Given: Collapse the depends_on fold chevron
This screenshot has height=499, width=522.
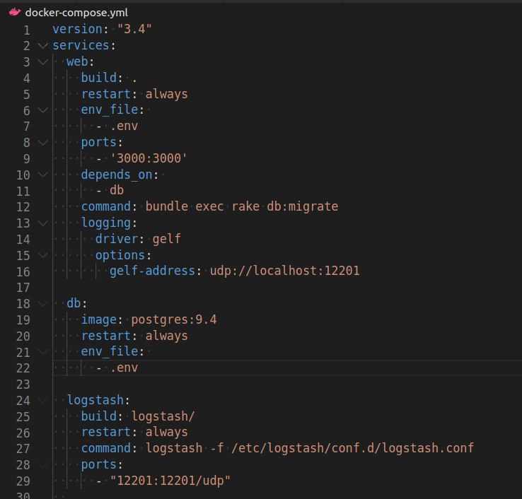Looking at the screenshot, I should (x=43, y=175).
